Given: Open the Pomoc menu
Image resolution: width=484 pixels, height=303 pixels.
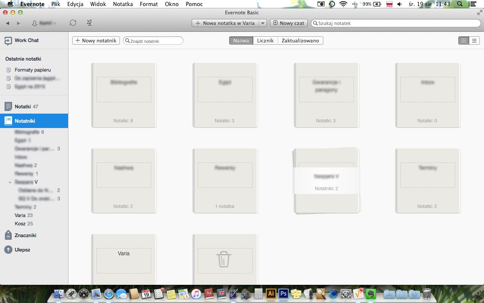Looking at the screenshot, I should [194, 4].
